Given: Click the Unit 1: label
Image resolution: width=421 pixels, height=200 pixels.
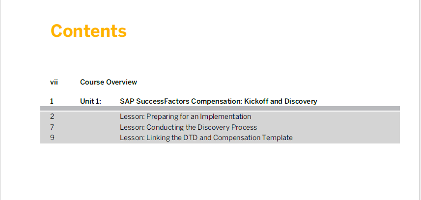Looking at the screenshot, I should pyautogui.click(x=91, y=102).
